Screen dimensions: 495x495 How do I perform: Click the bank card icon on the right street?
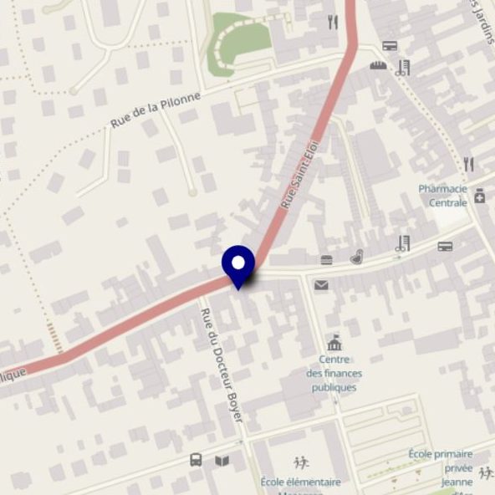click(x=445, y=246)
